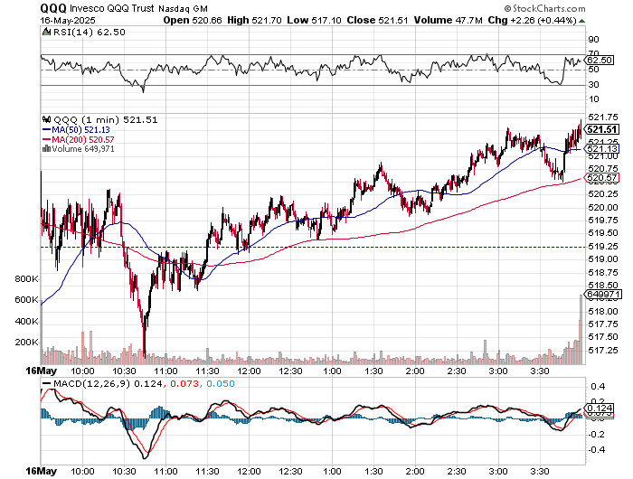Click the red 0.073 MACD signal value
Viewport: 633px width, 479px height.
(184, 384)
